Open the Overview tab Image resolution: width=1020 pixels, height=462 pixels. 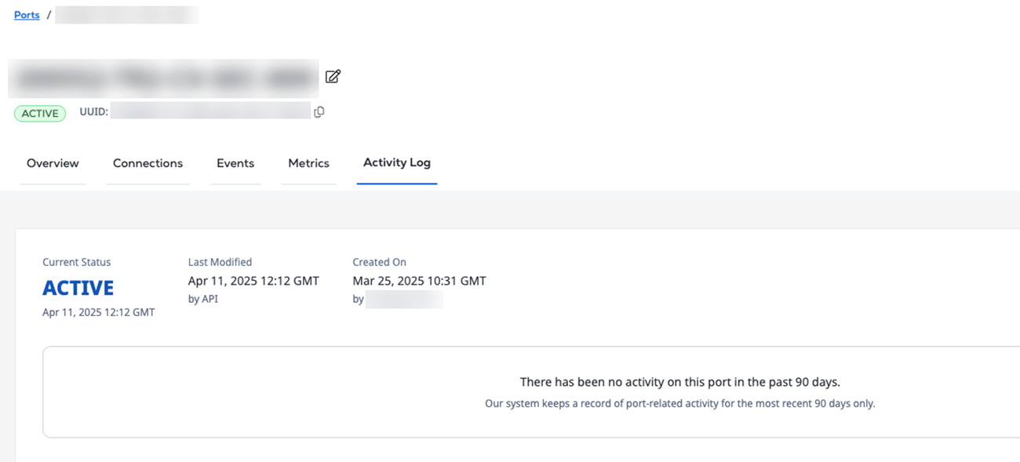pyautogui.click(x=53, y=163)
